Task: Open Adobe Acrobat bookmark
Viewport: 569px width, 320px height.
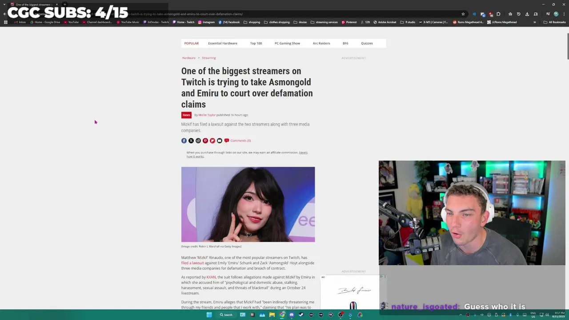Action: [x=385, y=22]
